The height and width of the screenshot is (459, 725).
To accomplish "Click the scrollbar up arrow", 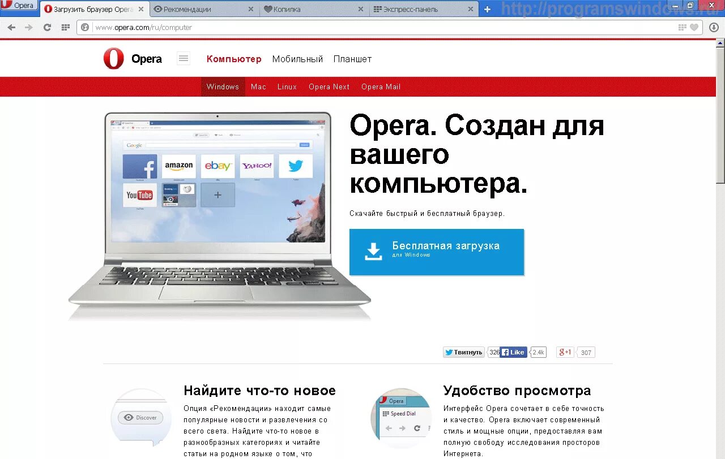I will pos(720,42).
